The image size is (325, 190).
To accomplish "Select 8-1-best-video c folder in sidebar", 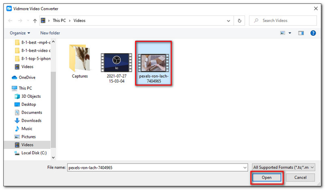I will (x=33, y=50).
